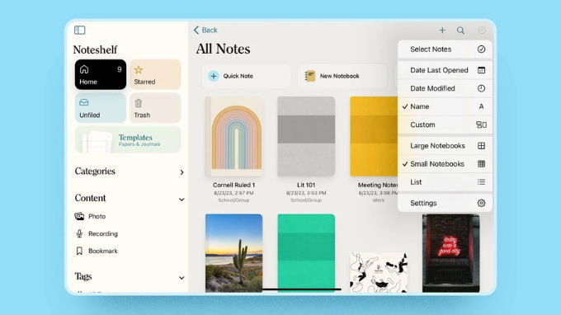This screenshot has width=561, height=315.
Task: Create a Quick Note
Action: 246,76
